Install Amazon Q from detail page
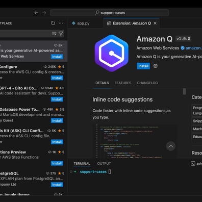 point(143,66)
